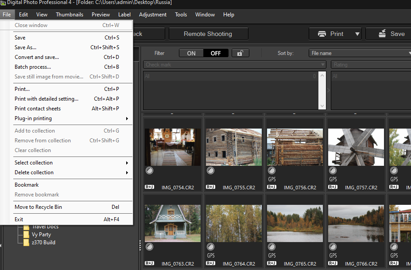The height and width of the screenshot is (270, 411).
Task: Click the filter lock icon
Action: [240, 53]
